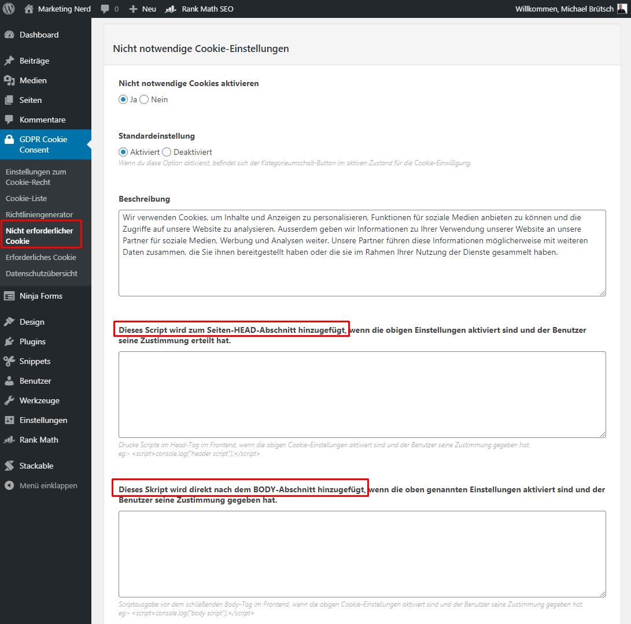The width and height of the screenshot is (631, 624).
Task: Open Erforderliches Cookie submenu item
Action: tap(40, 257)
